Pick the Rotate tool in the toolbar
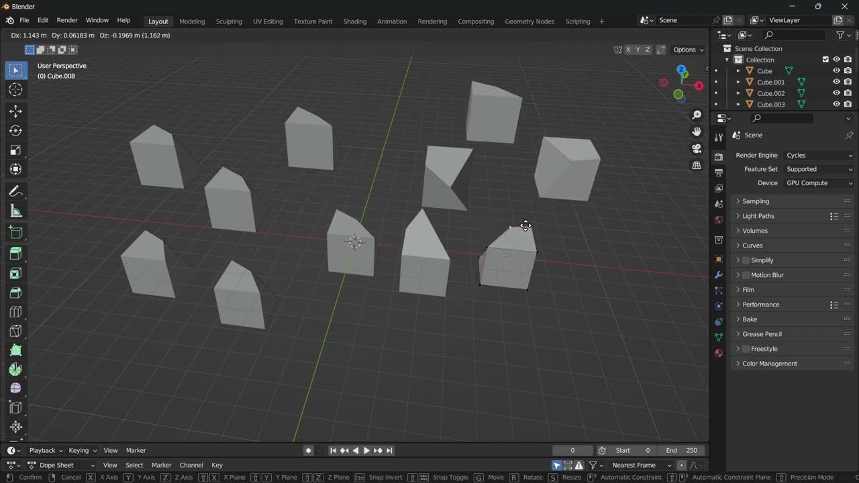This screenshot has width=859, height=483. click(x=16, y=131)
